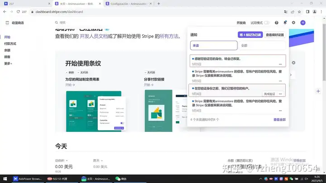Go to 顾客 in the sidebar
The image size is (326, 183).
[7, 57]
